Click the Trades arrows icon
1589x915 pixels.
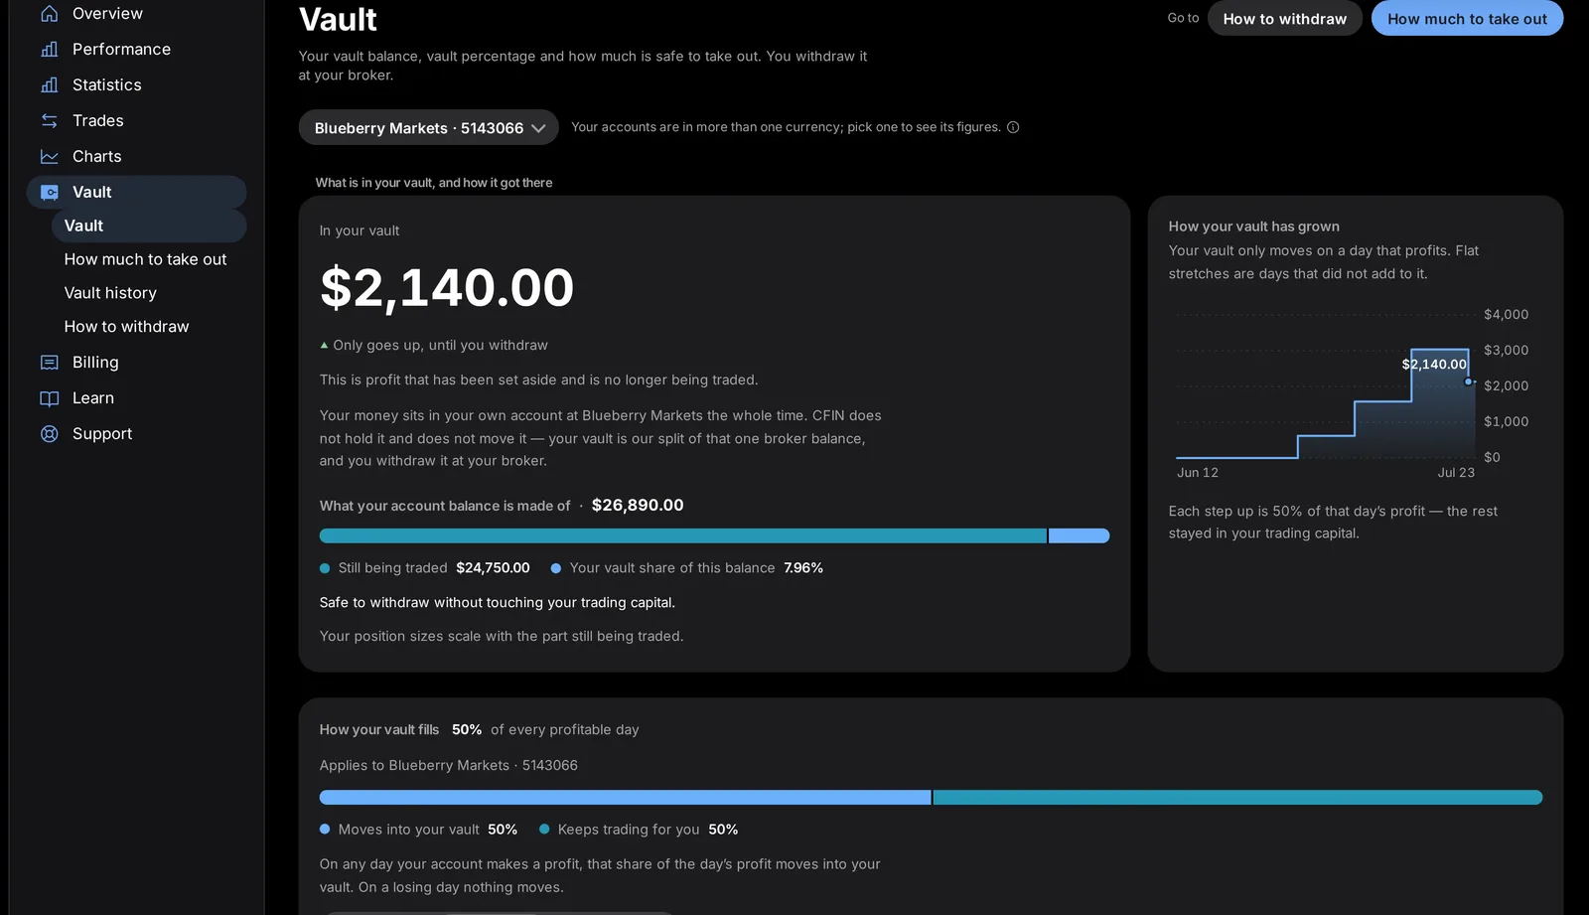(x=49, y=121)
